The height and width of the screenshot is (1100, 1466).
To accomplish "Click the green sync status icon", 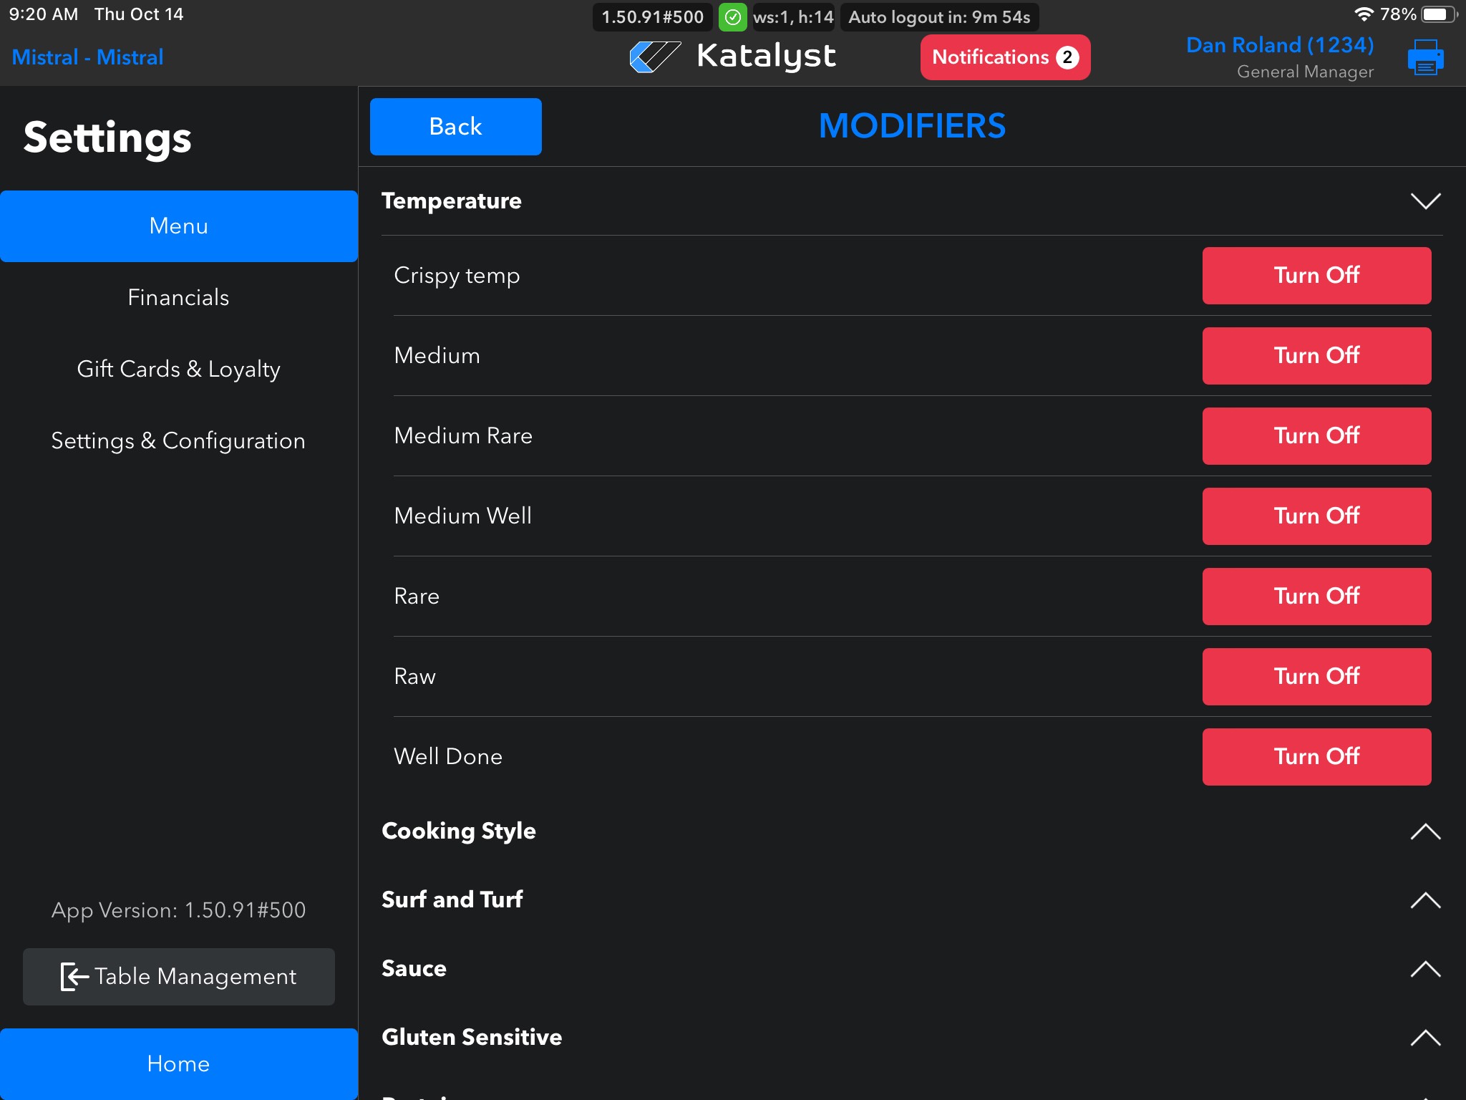I will click(x=732, y=17).
